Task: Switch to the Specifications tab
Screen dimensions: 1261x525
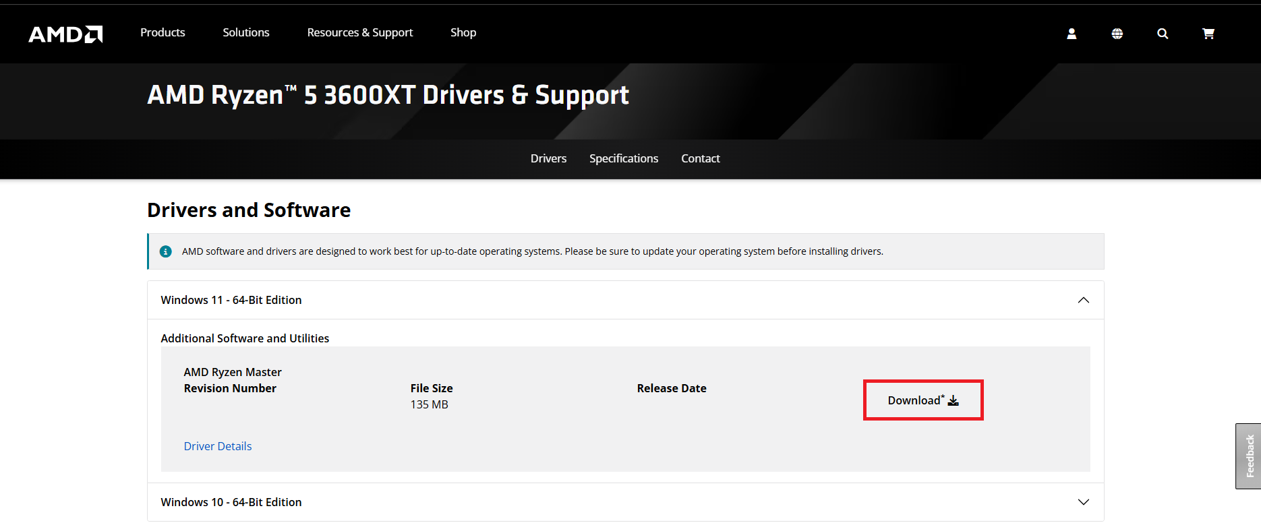Action: [x=624, y=158]
